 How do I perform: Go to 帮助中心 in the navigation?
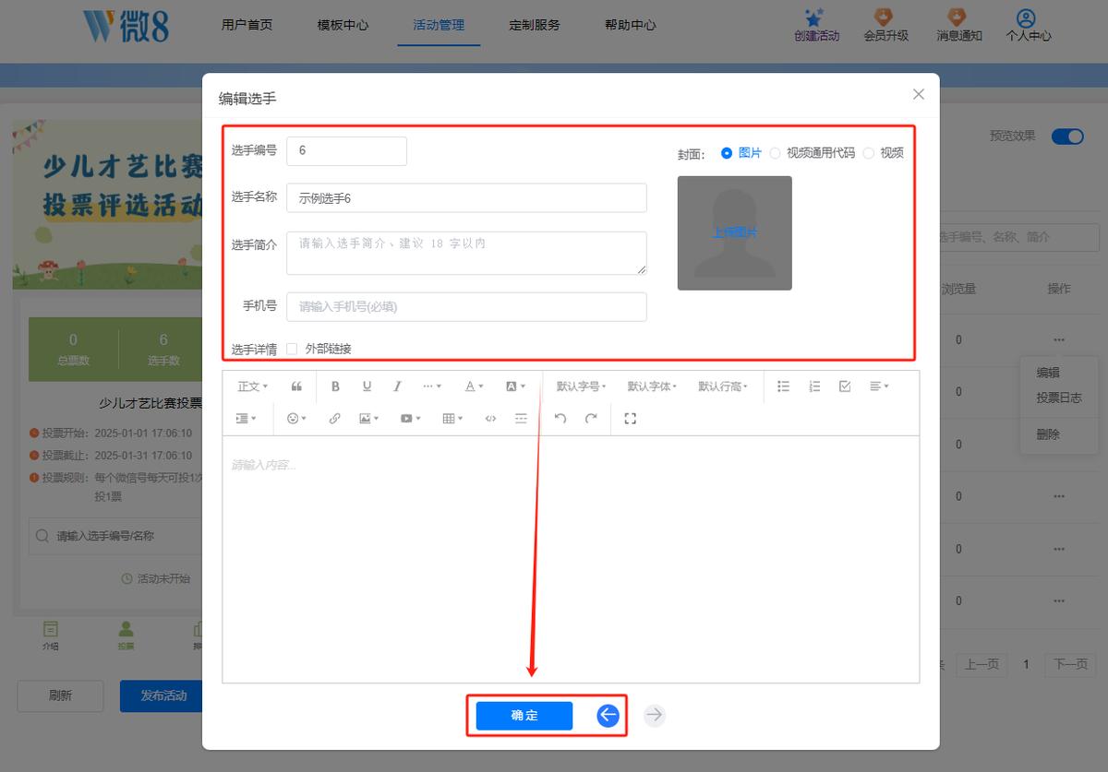pos(631,25)
